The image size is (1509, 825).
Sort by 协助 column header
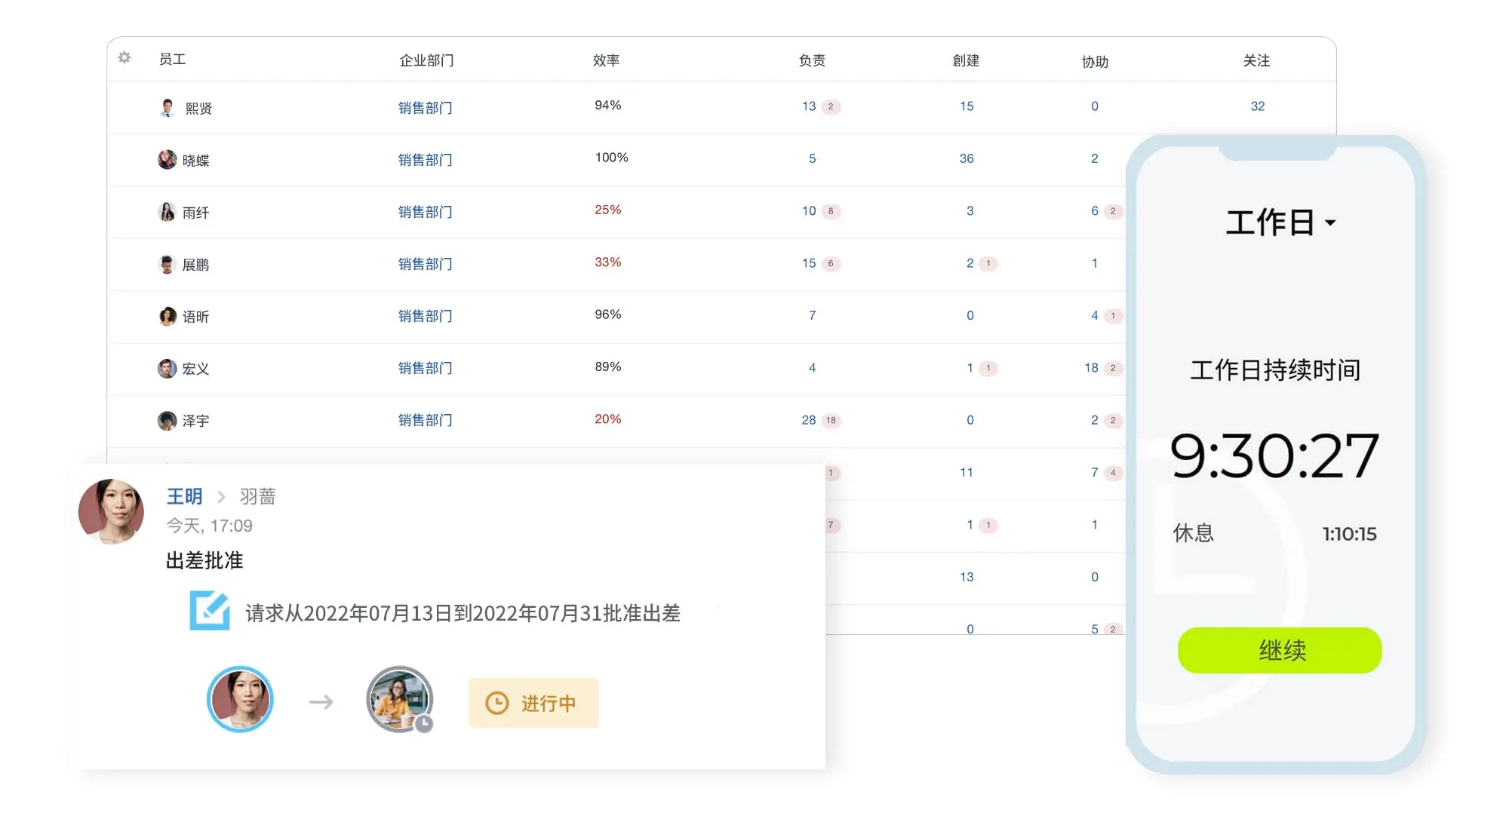(x=1096, y=62)
